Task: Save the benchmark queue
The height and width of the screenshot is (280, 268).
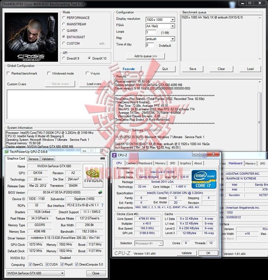Action: coord(193,69)
